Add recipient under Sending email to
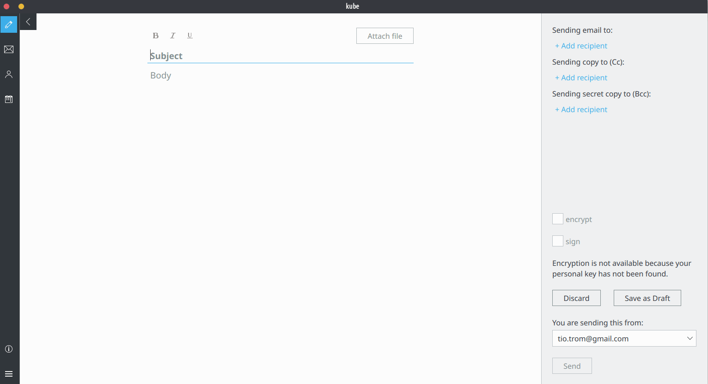Image resolution: width=708 pixels, height=384 pixels. [581, 46]
